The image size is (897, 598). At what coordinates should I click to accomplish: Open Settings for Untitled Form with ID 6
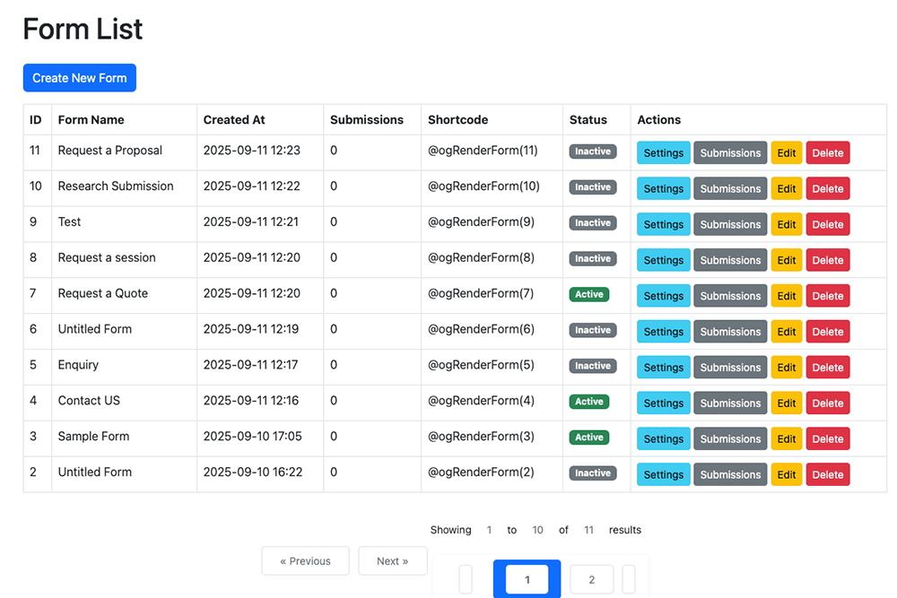click(663, 331)
